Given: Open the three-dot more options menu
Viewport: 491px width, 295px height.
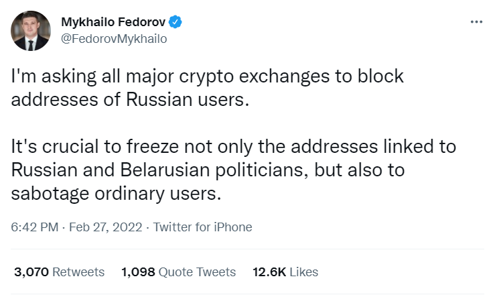Looking at the screenshot, I should tap(476, 22).
